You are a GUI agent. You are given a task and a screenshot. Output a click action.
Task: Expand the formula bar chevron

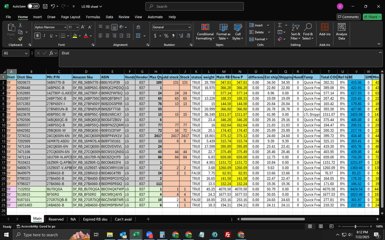click(x=380, y=53)
